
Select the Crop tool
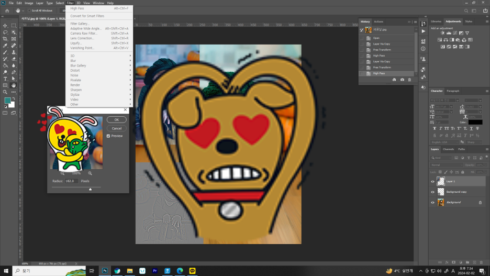[5, 39]
